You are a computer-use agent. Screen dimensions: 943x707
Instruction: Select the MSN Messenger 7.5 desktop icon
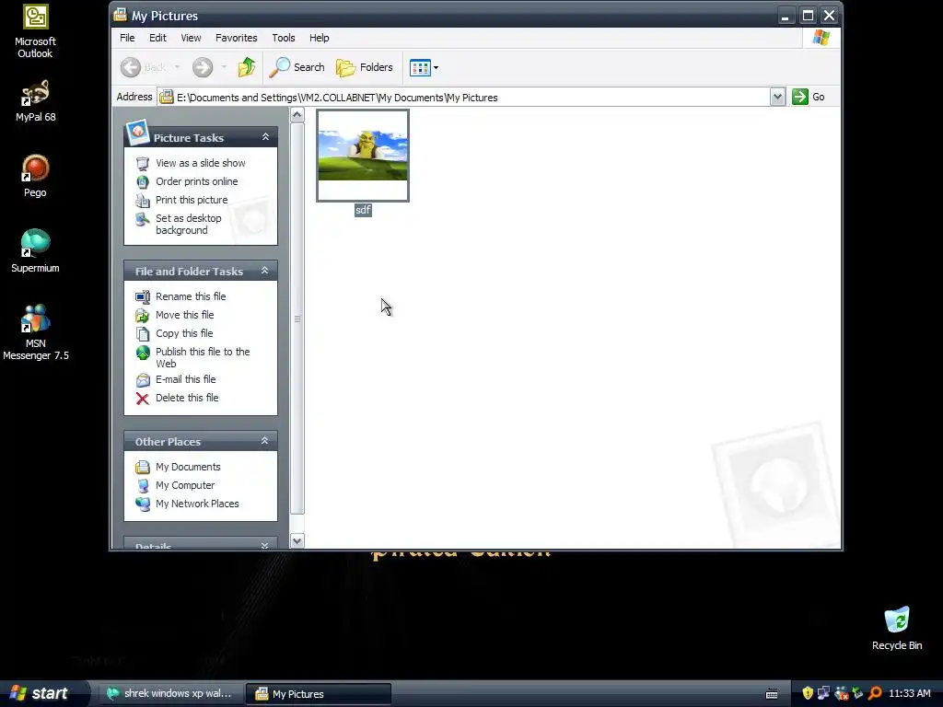pyautogui.click(x=35, y=331)
